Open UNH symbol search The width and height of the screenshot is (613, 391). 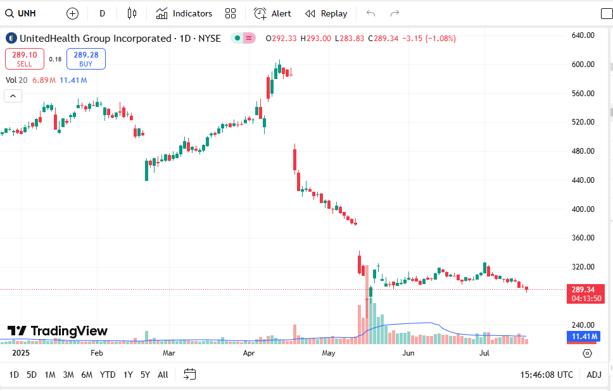20,14
